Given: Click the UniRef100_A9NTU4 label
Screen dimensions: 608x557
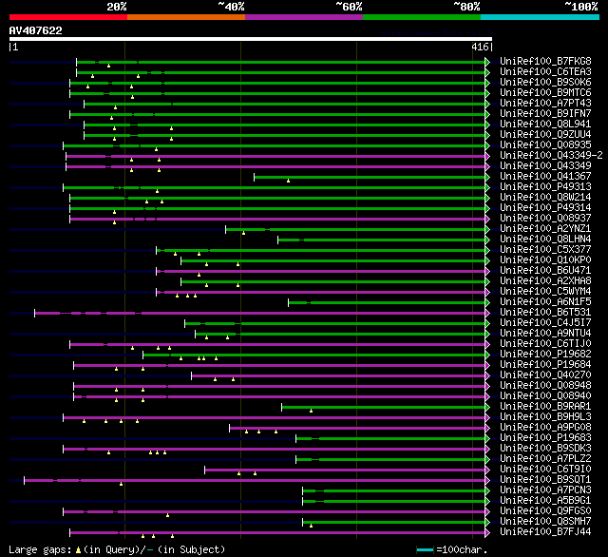Looking at the screenshot, I should coord(545,334).
